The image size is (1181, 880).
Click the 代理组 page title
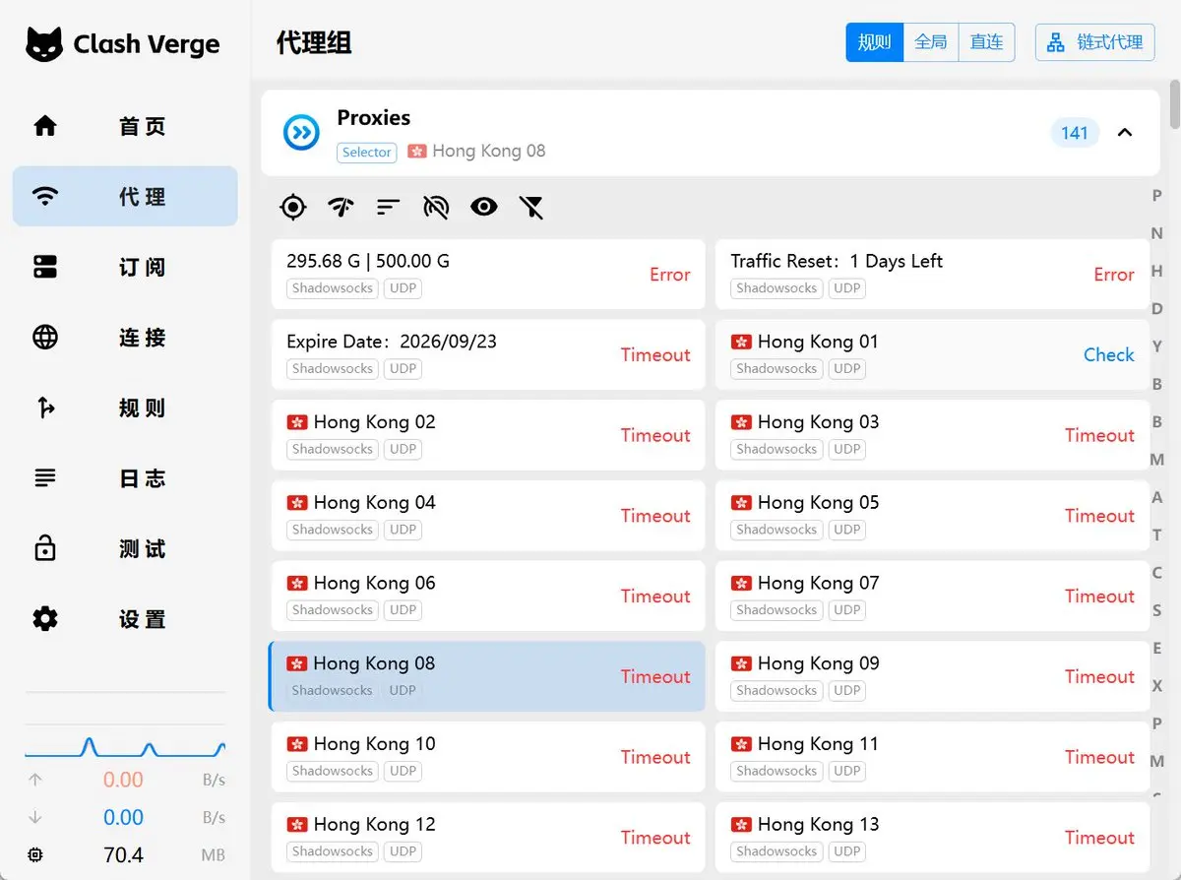click(x=314, y=43)
